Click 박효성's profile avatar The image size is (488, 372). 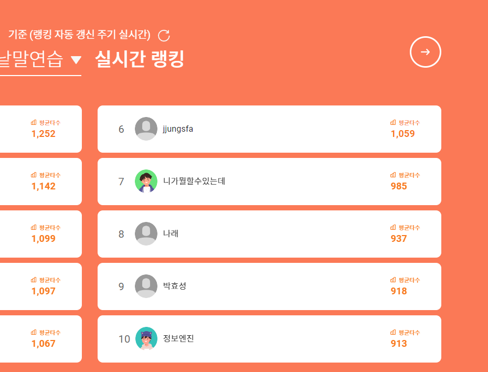click(x=146, y=286)
